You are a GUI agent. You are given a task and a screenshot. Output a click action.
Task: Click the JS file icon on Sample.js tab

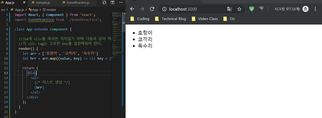coord(33,3)
